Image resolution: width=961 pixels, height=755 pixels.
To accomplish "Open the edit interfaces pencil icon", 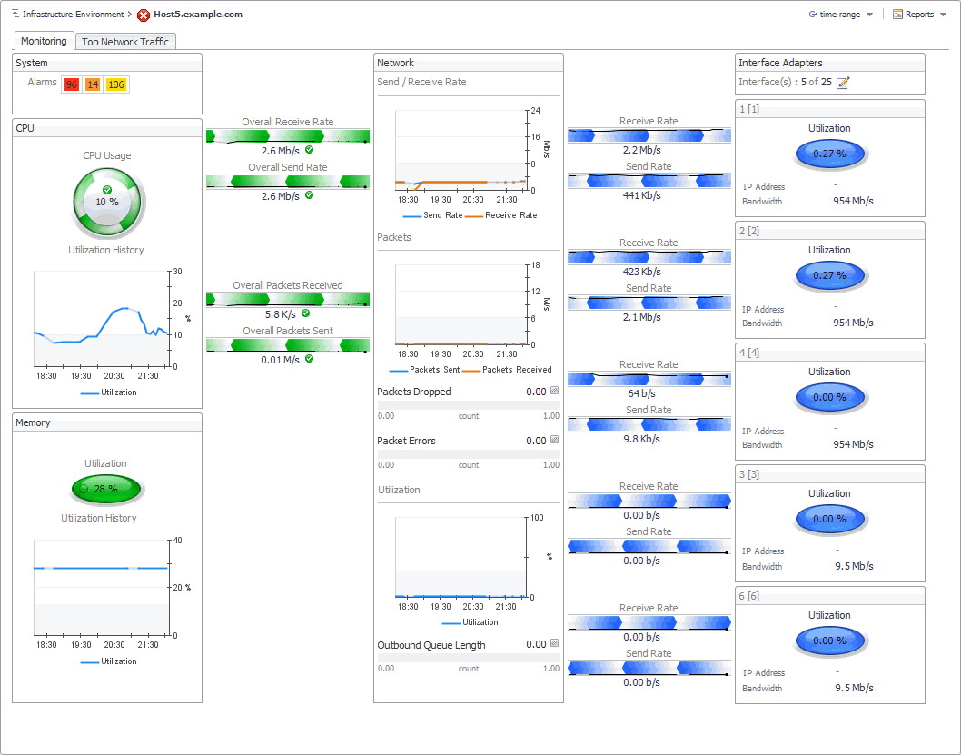I will pyautogui.click(x=843, y=82).
